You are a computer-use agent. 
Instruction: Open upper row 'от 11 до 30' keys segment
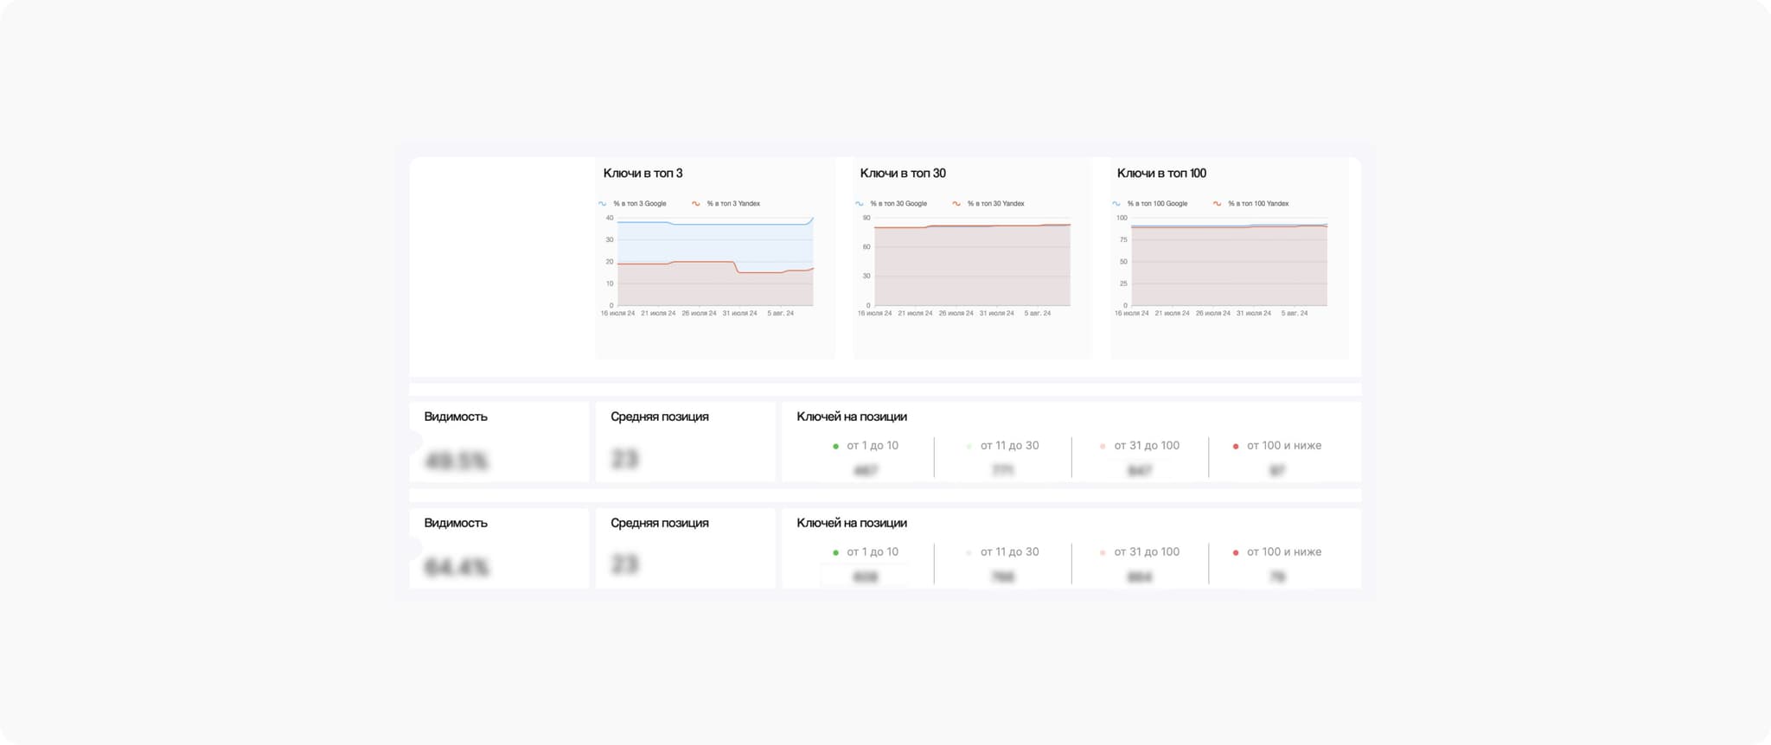[1009, 446]
